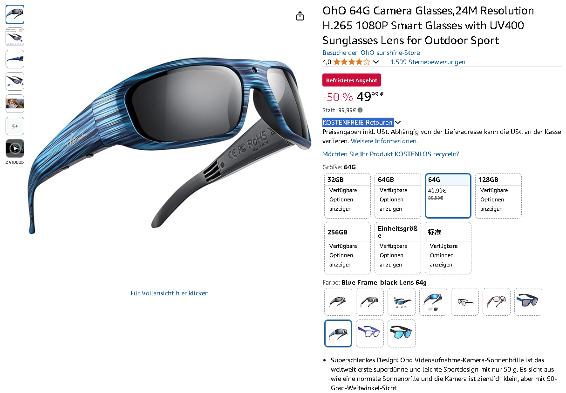Click the share icon above product image

pyautogui.click(x=300, y=16)
